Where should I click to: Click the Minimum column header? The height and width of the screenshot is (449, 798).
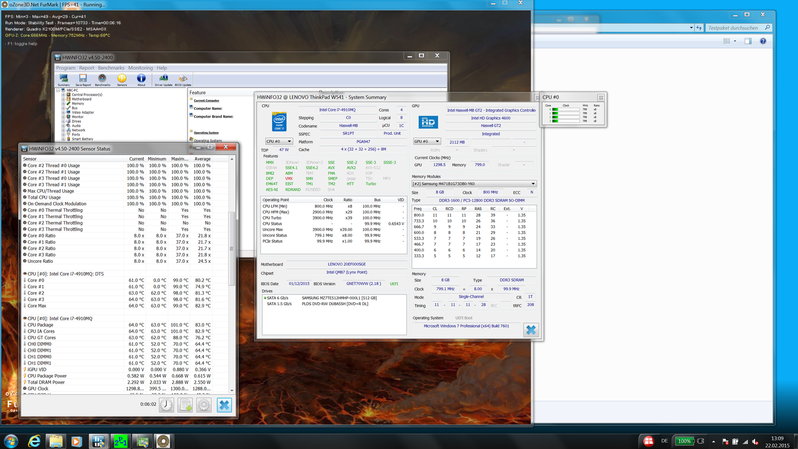pyautogui.click(x=157, y=159)
